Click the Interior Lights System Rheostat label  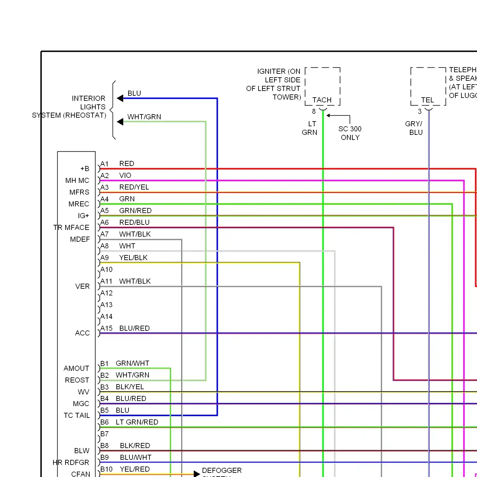pyautogui.click(x=69, y=107)
